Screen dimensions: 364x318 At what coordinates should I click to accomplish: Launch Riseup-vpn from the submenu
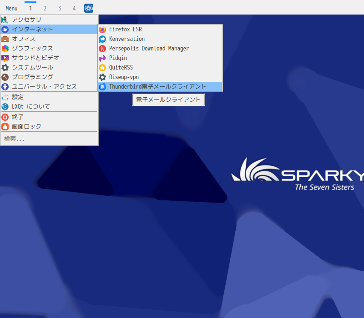pos(160,77)
